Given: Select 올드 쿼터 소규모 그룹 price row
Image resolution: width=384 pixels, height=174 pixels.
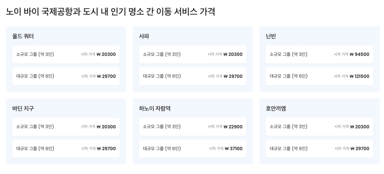Looking at the screenshot, I should [66, 54].
